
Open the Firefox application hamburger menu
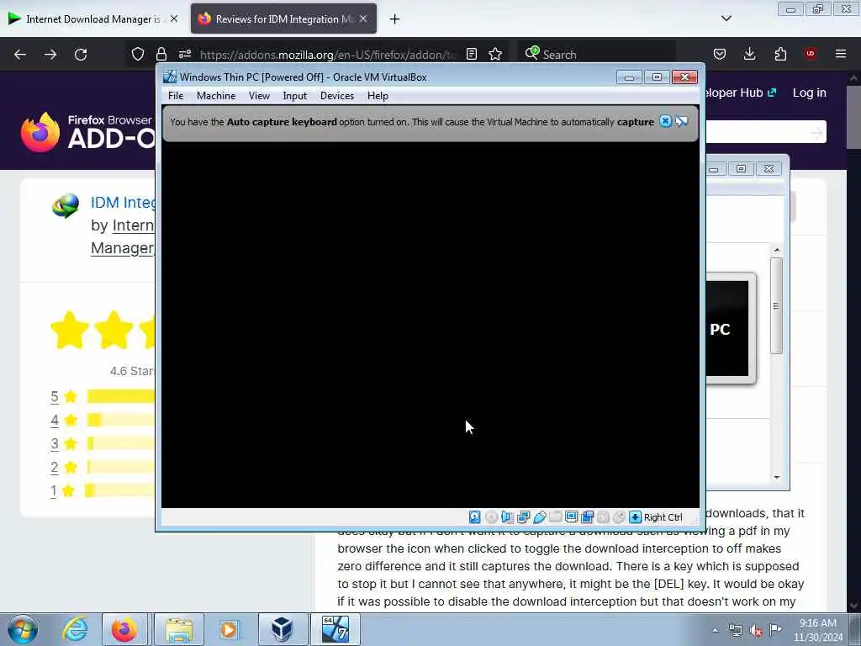[x=841, y=54]
